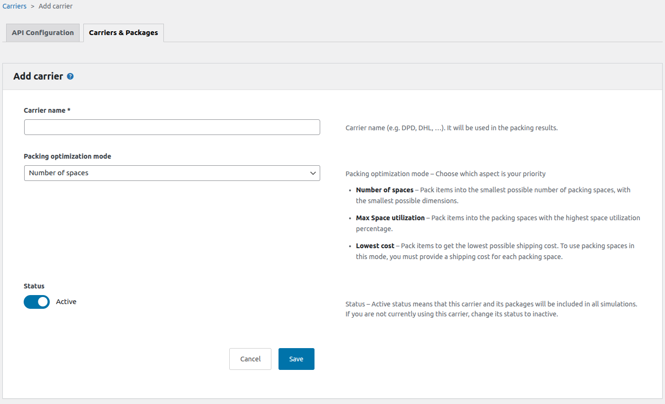
Task: Expand the optimization mode selection list
Action: click(x=172, y=173)
